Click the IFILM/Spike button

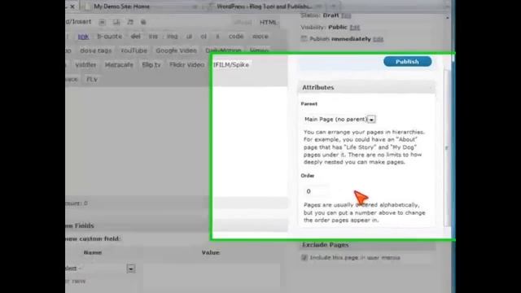point(231,65)
